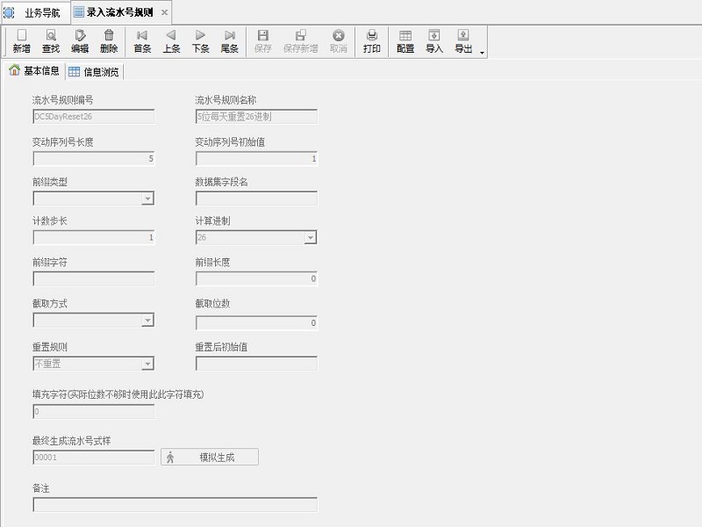702x527 pixels.
Task: Click the 流水号规则编号 input field
Action: tap(94, 117)
